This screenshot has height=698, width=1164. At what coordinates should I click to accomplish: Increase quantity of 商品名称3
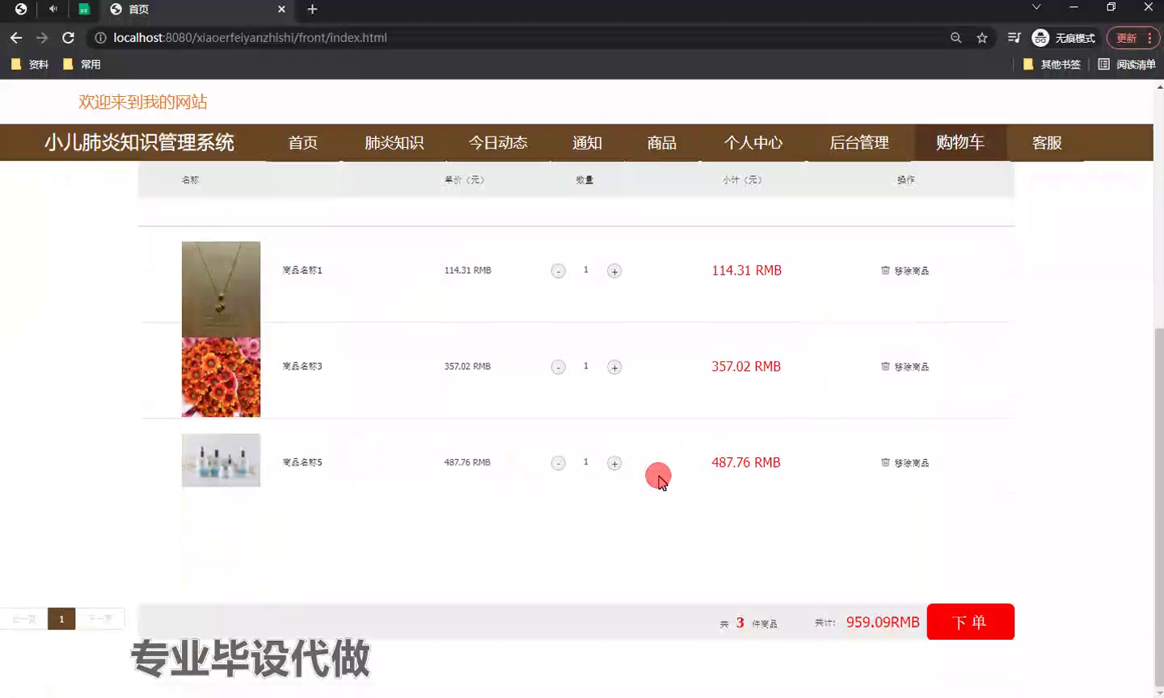click(x=614, y=368)
